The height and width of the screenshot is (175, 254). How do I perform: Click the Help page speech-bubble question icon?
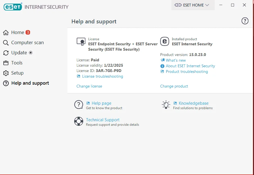pyautogui.click(x=79, y=105)
